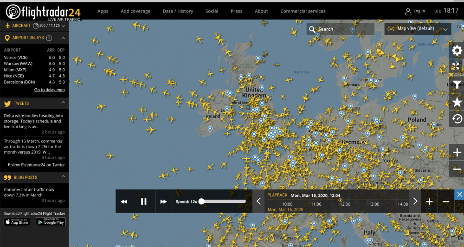Screen dimensions: 464x247
Task: Collapse the Tweets section
Action: click(x=63, y=104)
